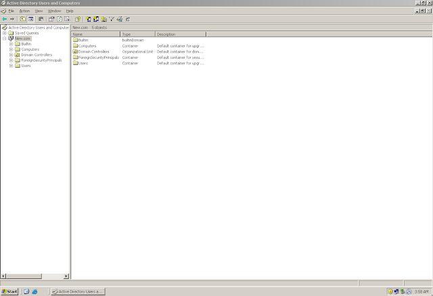Select ForeignSecurityPrincipals row in list
The image size is (433, 296).
pos(138,58)
